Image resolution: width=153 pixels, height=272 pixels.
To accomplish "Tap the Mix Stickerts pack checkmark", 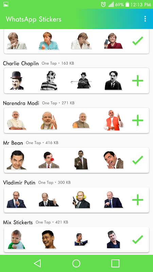I will [x=138, y=239].
